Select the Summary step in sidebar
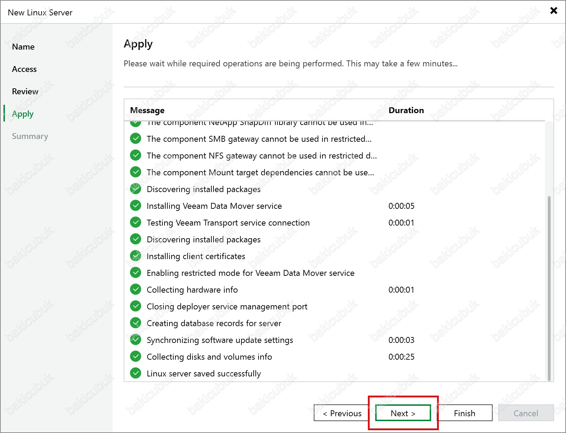 (x=30, y=136)
